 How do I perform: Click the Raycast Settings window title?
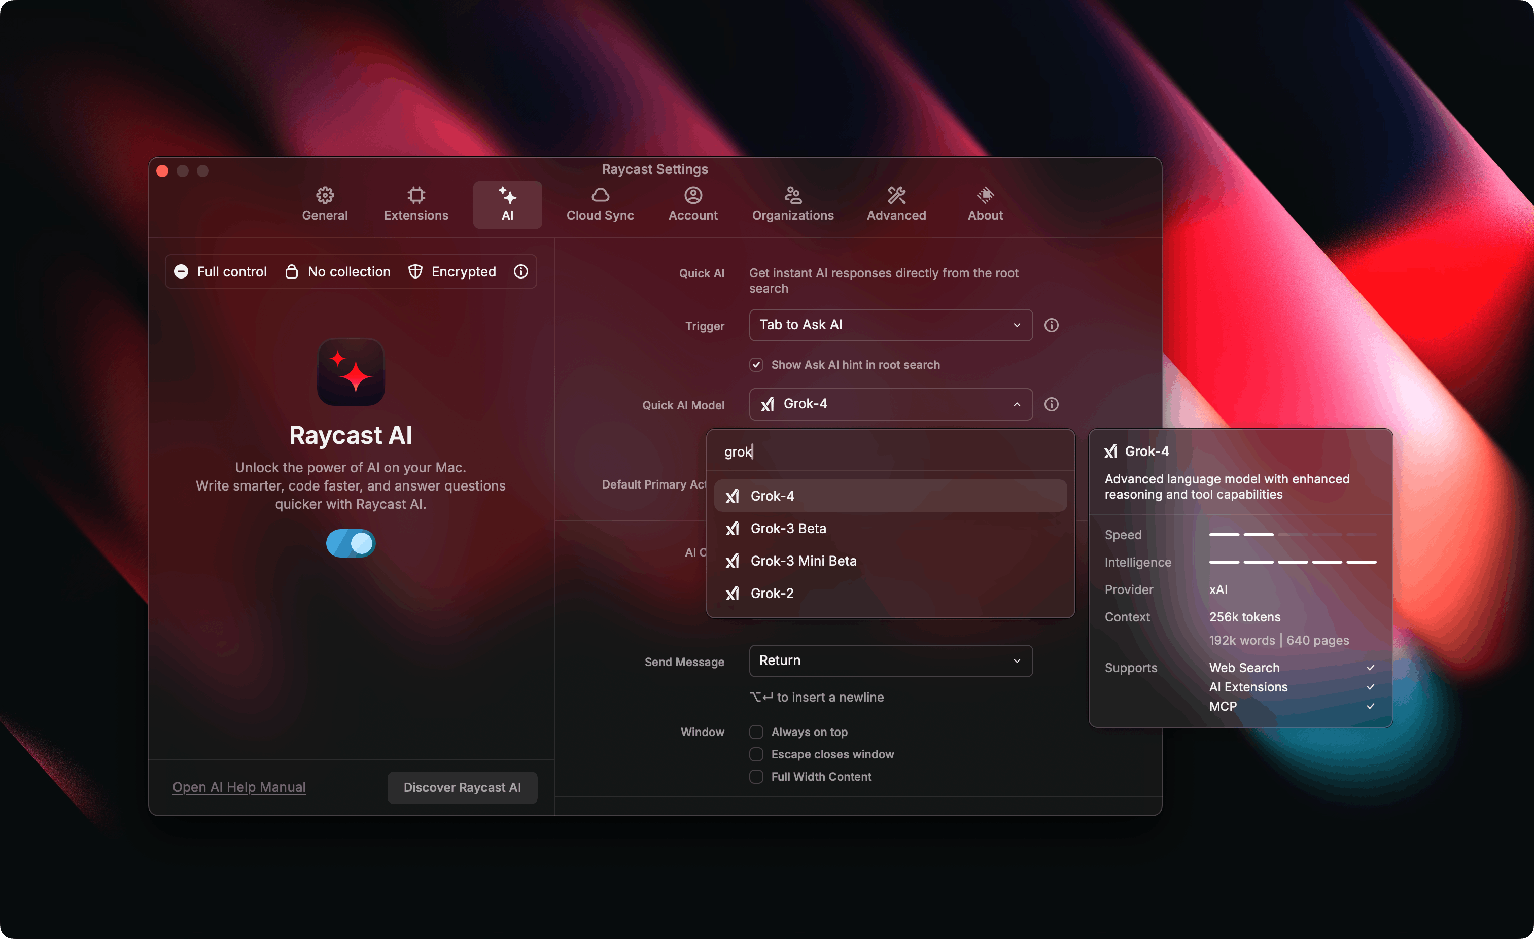(655, 169)
